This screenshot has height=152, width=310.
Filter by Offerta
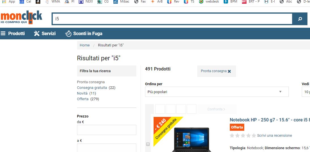point(83,99)
